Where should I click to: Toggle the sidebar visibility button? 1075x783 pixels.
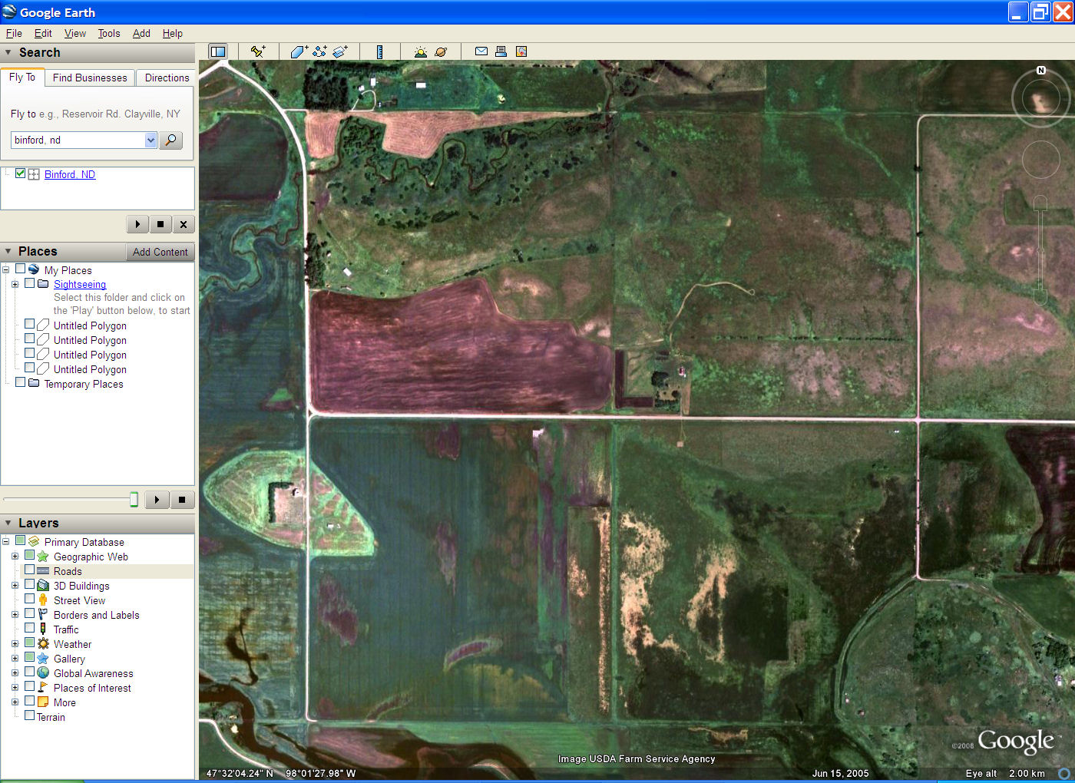tap(218, 51)
